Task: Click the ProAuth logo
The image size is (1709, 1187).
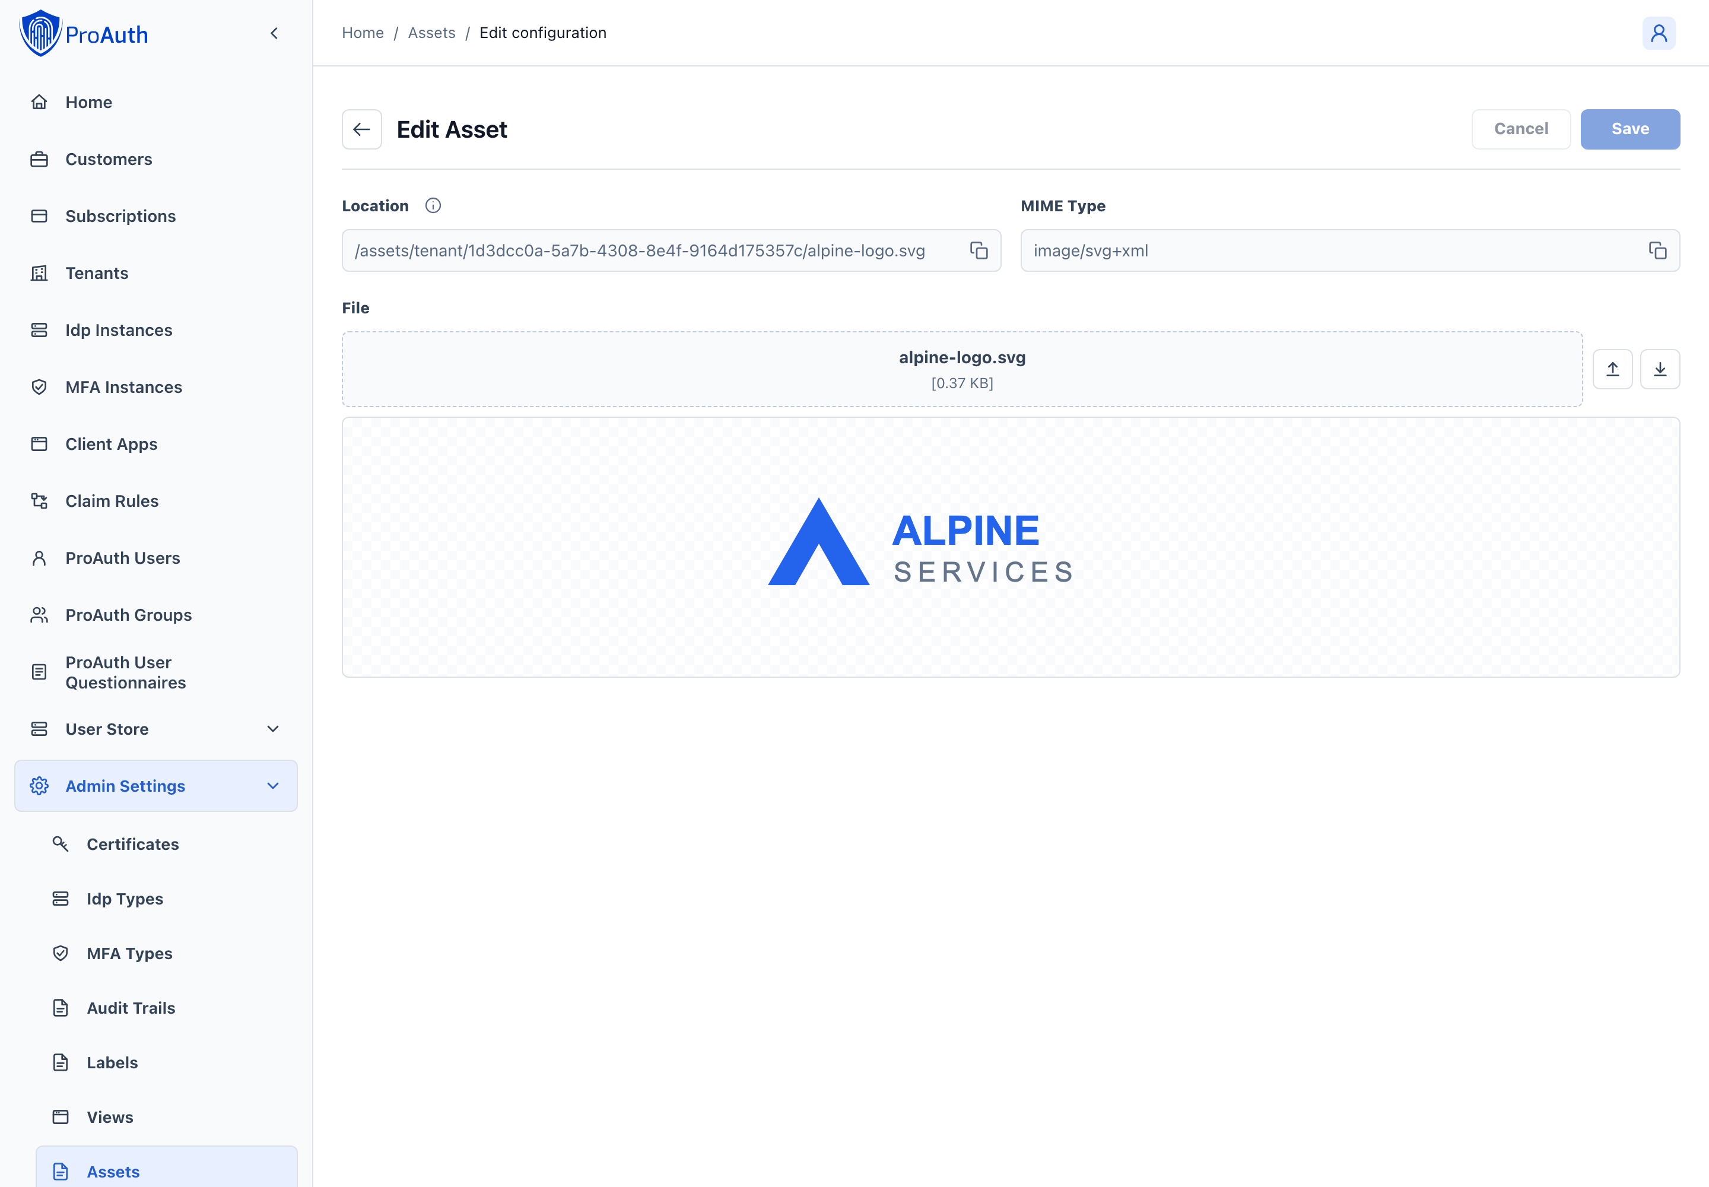Action: pos(83,33)
